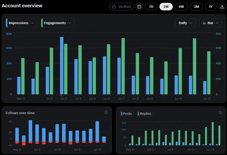Click the green engagements bar for Jun 13
The height and width of the screenshot is (155, 227).
click(209, 73)
